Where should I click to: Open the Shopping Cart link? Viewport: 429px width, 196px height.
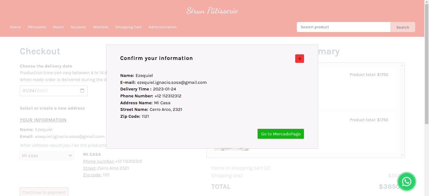point(128,27)
